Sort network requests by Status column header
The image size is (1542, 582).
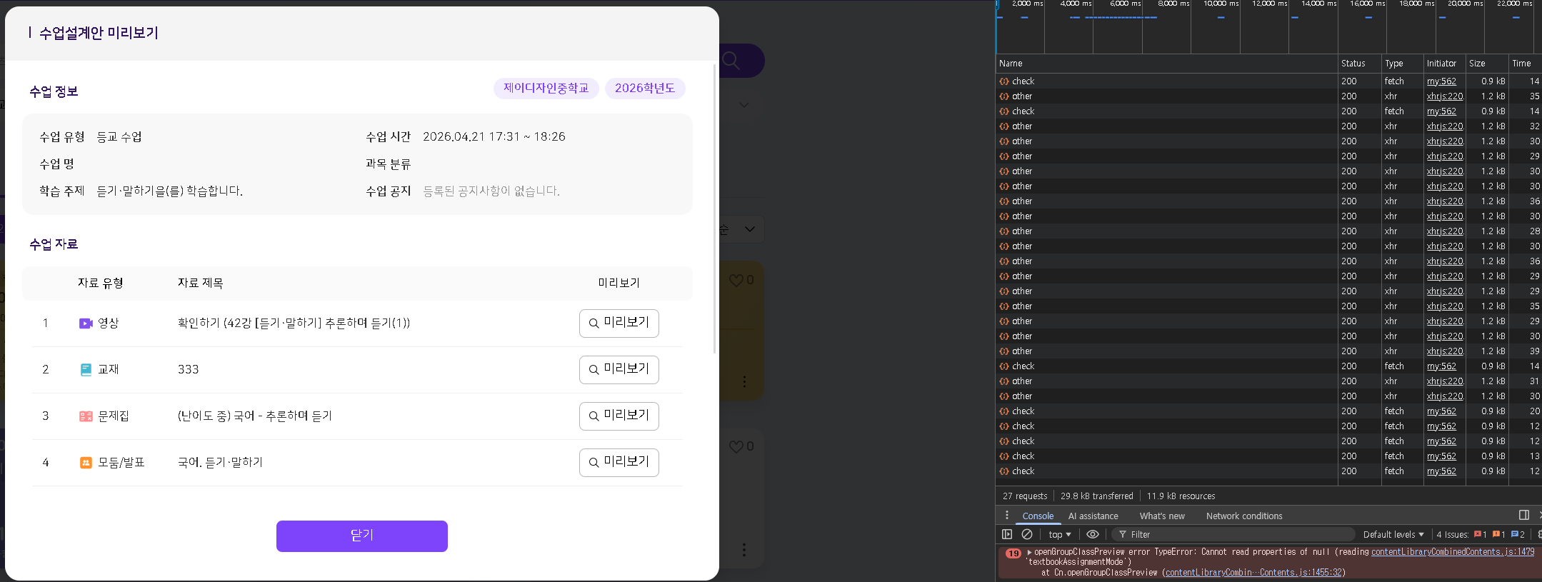pyautogui.click(x=1353, y=64)
